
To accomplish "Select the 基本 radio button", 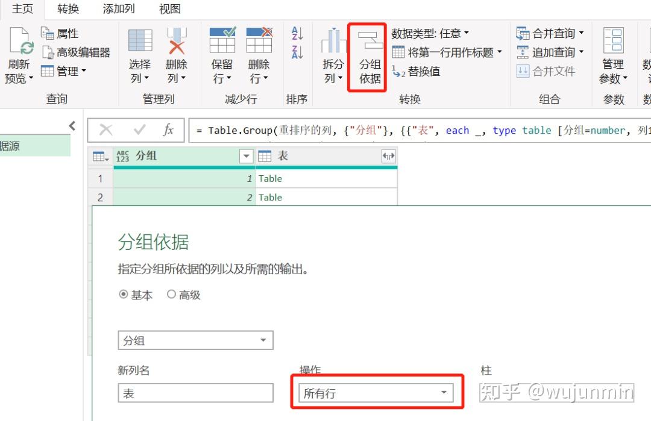I will tap(124, 295).
